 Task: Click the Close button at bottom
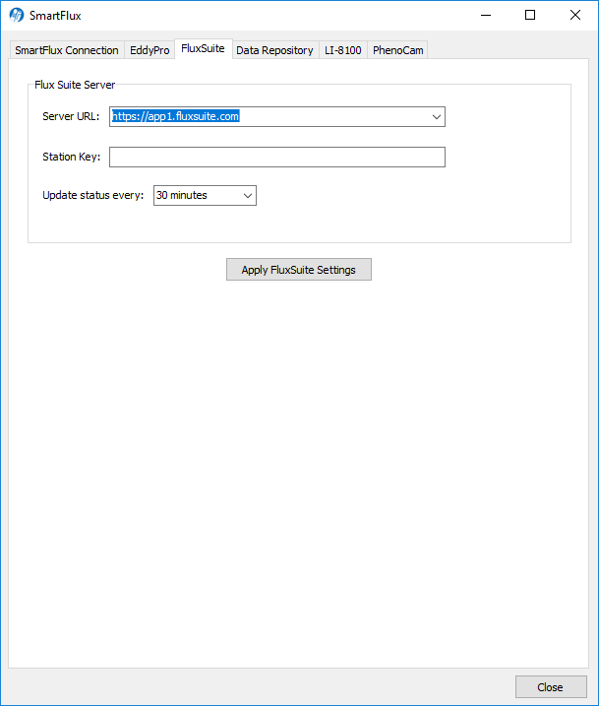[551, 687]
